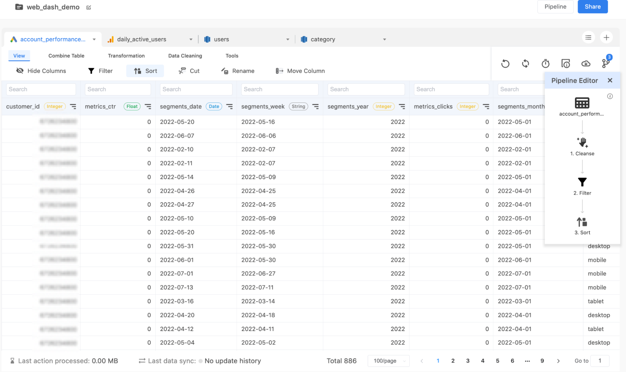The image size is (626, 372).
Task: Open pipeline branch icon with badge
Action: click(606, 63)
